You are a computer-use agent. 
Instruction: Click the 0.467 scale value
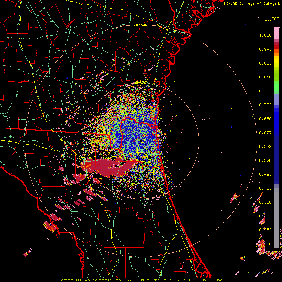click(x=265, y=175)
